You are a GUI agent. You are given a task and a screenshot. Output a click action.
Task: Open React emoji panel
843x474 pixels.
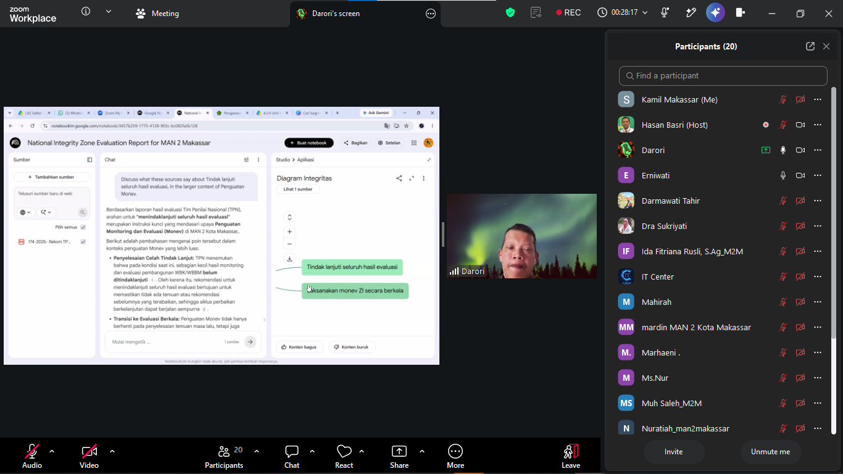(344, 457)
